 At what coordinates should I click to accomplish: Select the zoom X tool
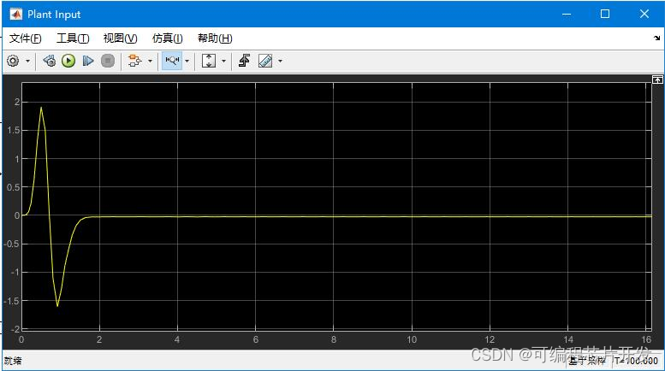coord(172,61)
